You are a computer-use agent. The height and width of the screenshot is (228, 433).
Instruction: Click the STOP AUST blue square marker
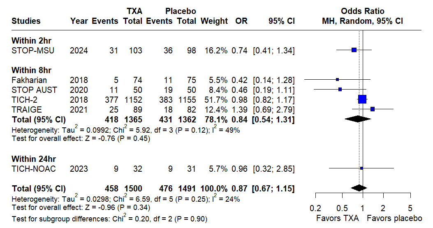click(x=340, y=89)
